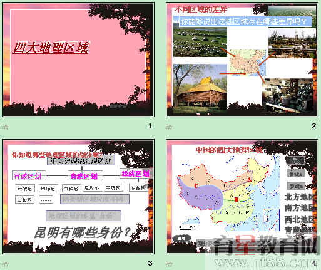Click the animation icon below slide 2
The image size is (321, 270).
point(169,127)
